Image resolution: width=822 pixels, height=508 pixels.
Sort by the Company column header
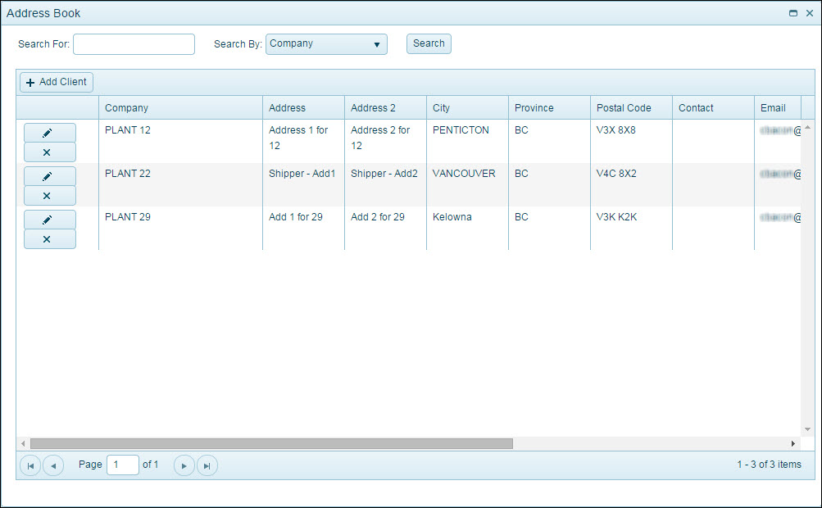(126, 108)
